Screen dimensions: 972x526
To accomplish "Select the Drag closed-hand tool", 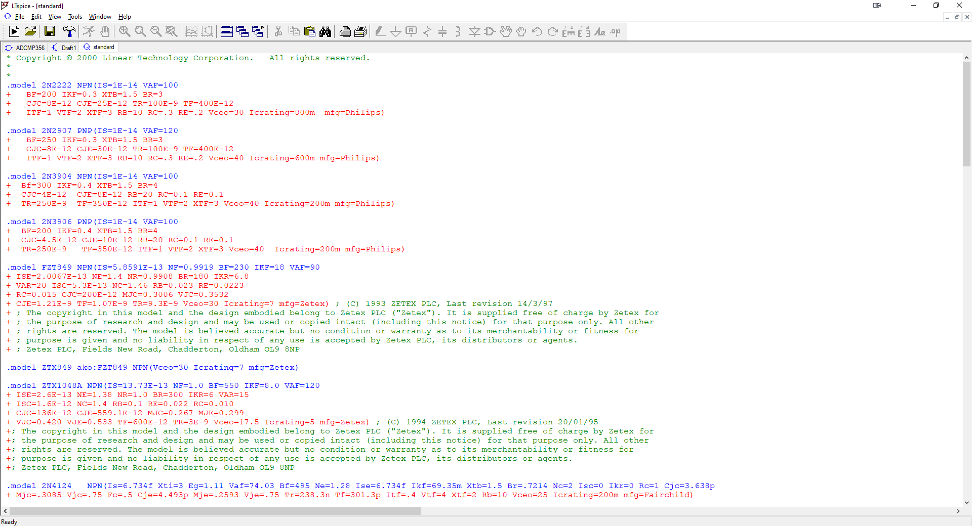I will [x=521, y=31].
